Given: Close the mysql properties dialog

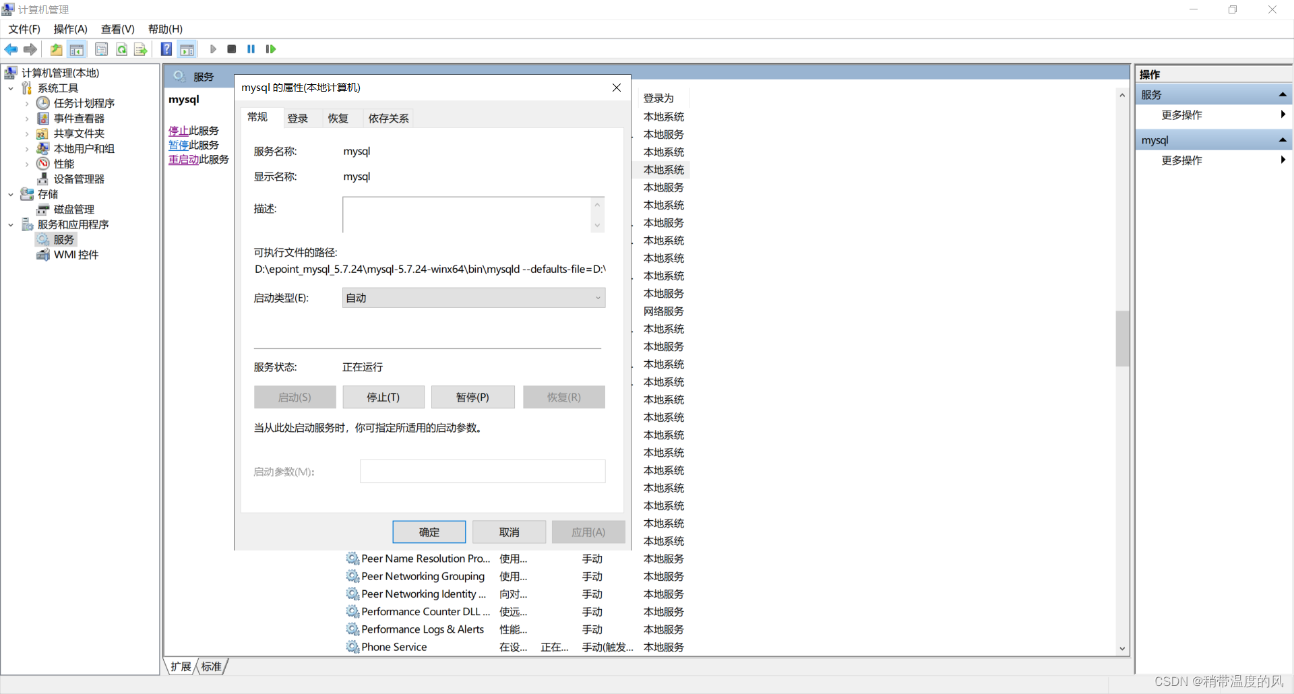Looking at the screenshot, I should click(x=617, y=88).
